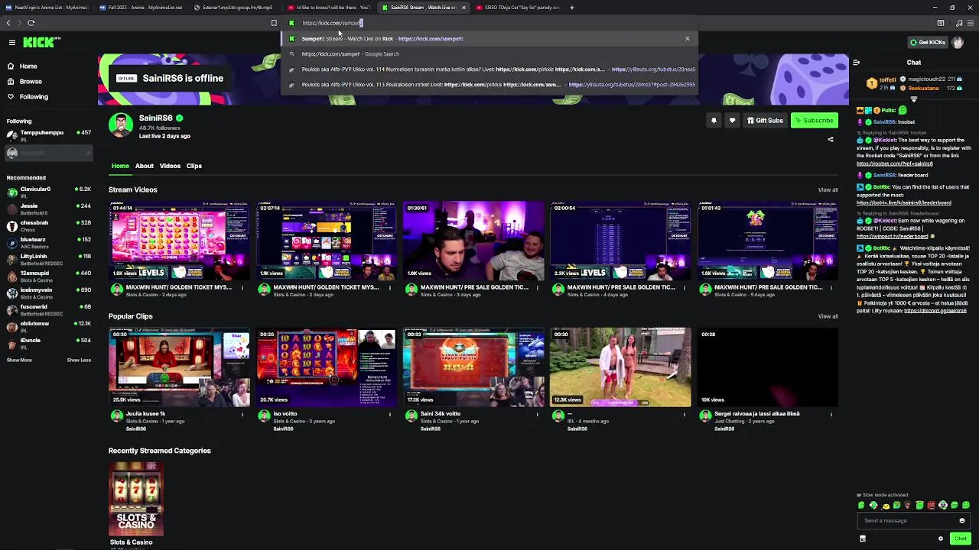Screen dimensions: 979x550
Task: Switch to the About tab
Action: click(x=145, y=166)
